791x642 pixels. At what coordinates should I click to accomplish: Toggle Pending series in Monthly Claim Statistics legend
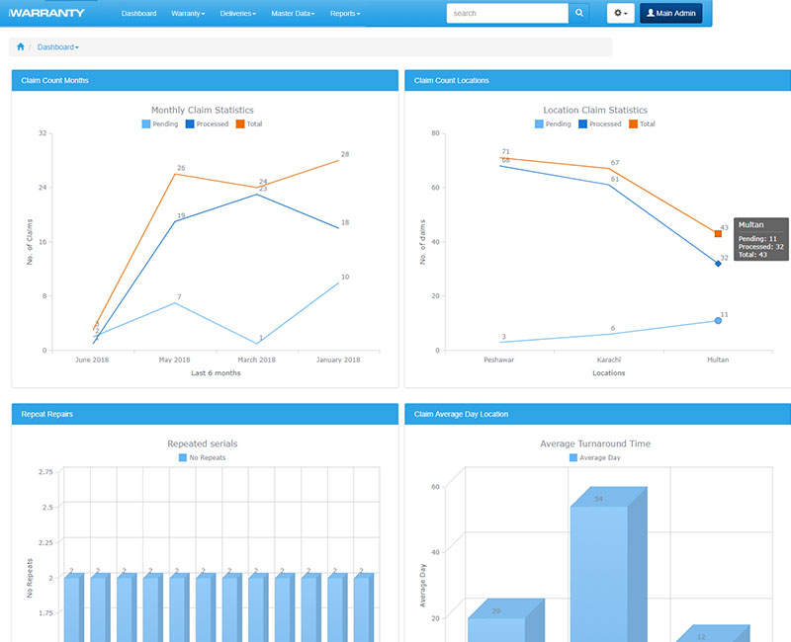click(160, 124)
